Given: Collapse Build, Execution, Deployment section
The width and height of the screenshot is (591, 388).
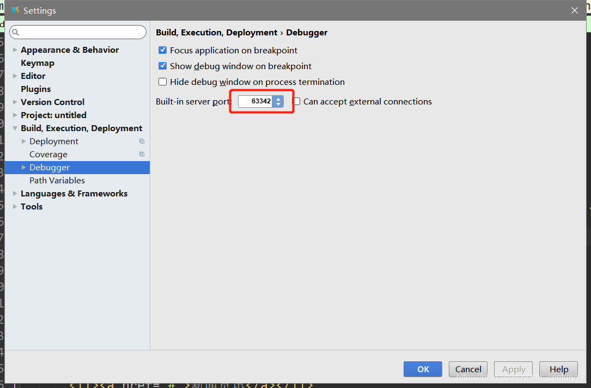Looking at the screenshot, I should [x=15, y=128].
